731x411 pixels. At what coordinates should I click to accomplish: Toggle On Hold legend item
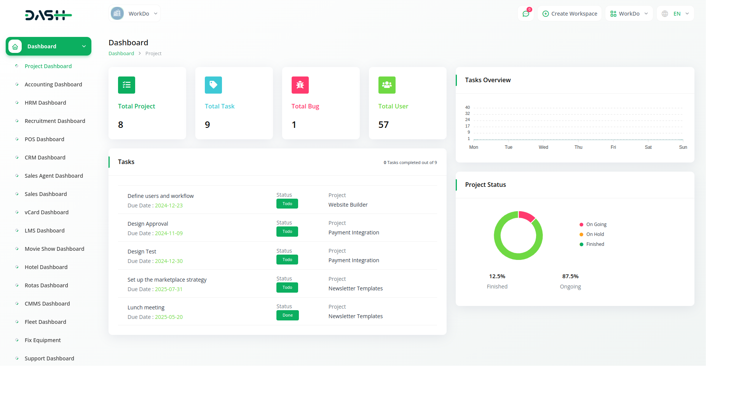click(595, 234)
